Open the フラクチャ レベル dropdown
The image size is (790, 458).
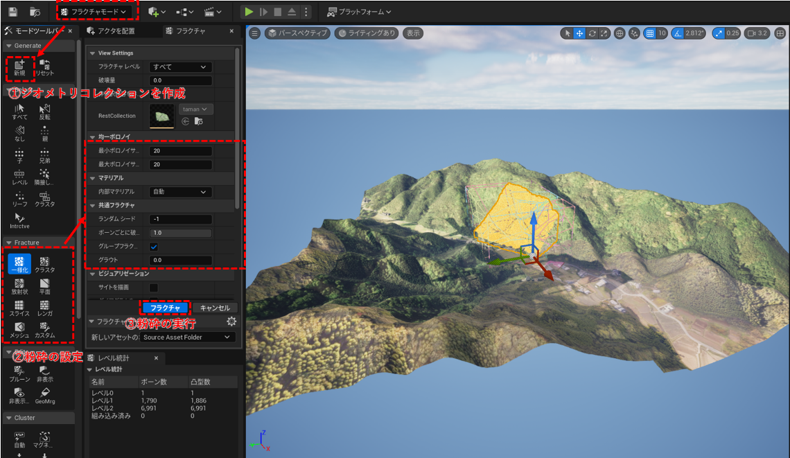pyautogui.click(x=180, y=67)
